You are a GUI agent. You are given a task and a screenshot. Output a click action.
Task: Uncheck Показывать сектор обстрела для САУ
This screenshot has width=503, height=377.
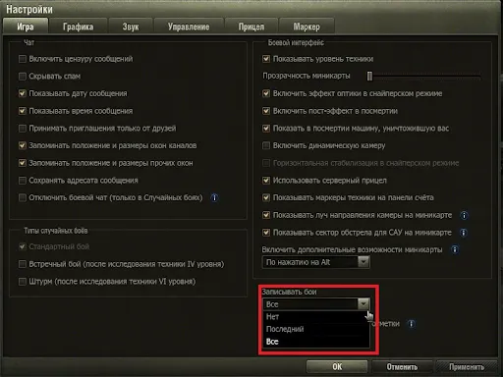pos(266,233)
